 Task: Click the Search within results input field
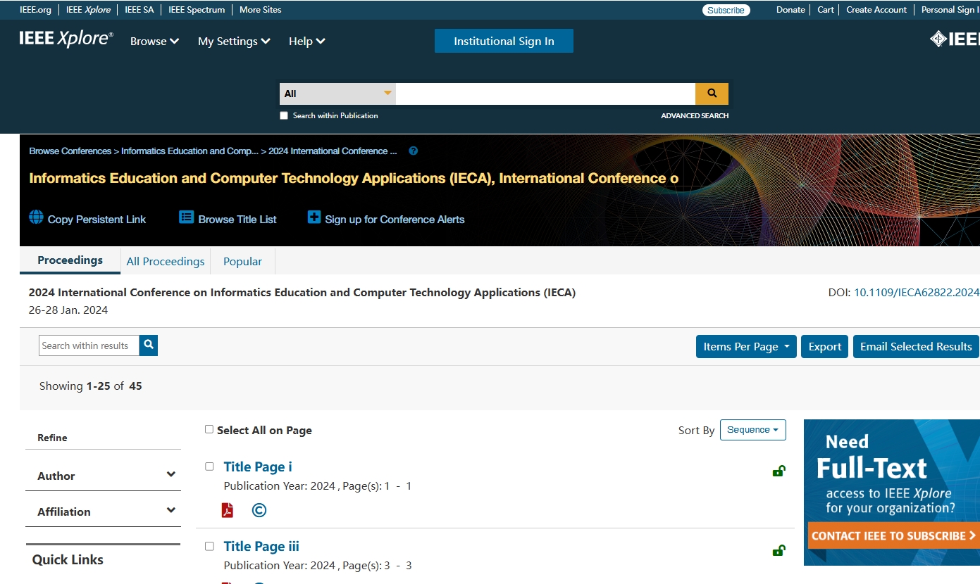pyautogui.click(x=89, y=345)
